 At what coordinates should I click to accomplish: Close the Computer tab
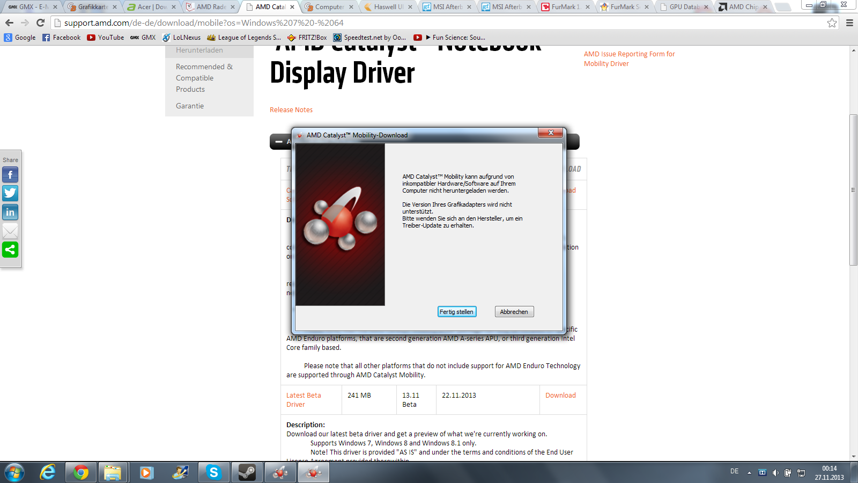(x=351, y=7)
